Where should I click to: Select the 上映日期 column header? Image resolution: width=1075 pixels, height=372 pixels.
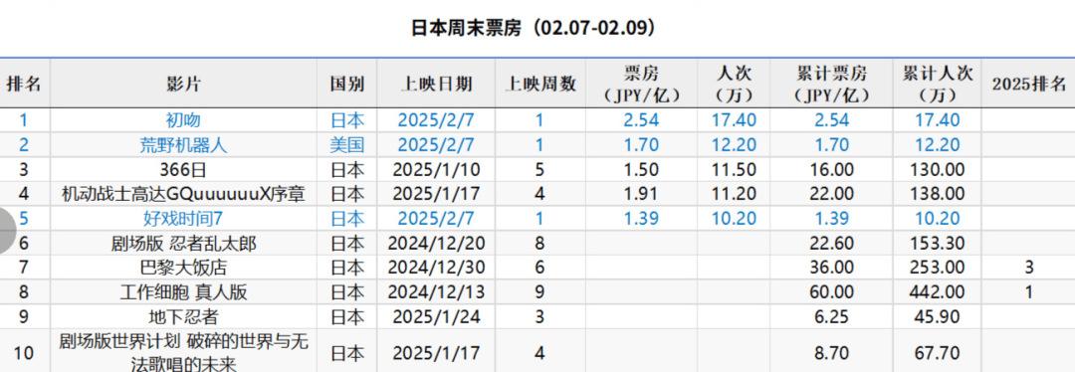coord(436,84)
